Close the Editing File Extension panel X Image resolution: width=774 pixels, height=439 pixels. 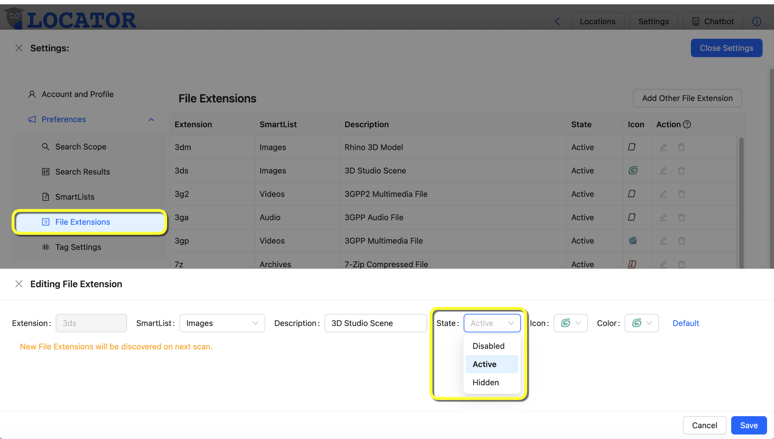(x=19, y=284)
